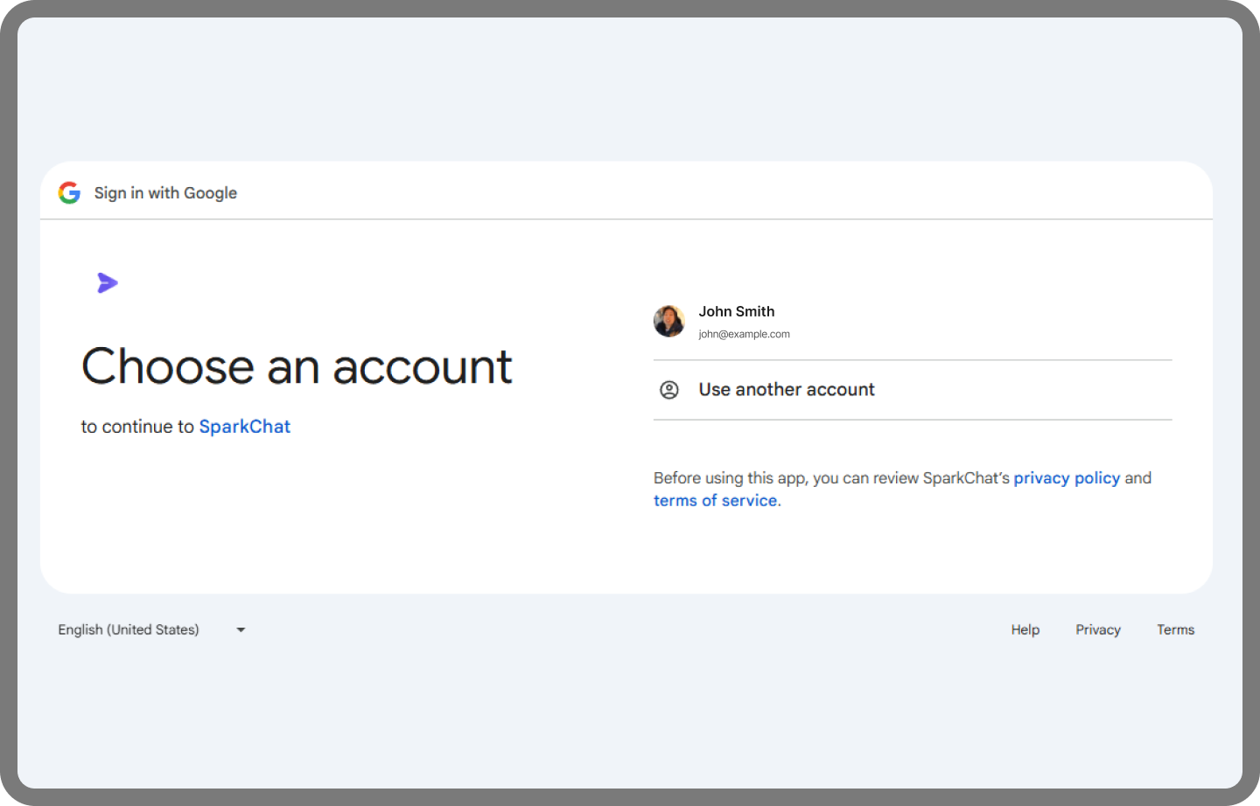Select John Smith's profile picture

point(669,321)
